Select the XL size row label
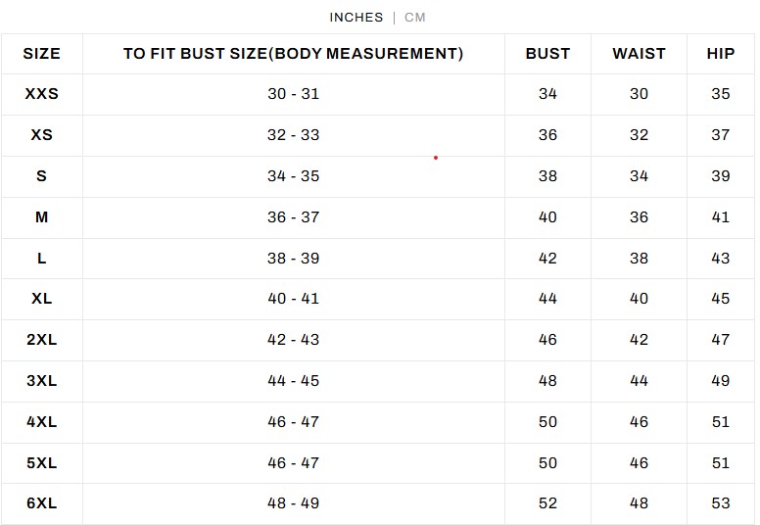The height and width of the screenshot is (525, 760). coord(41,299)
